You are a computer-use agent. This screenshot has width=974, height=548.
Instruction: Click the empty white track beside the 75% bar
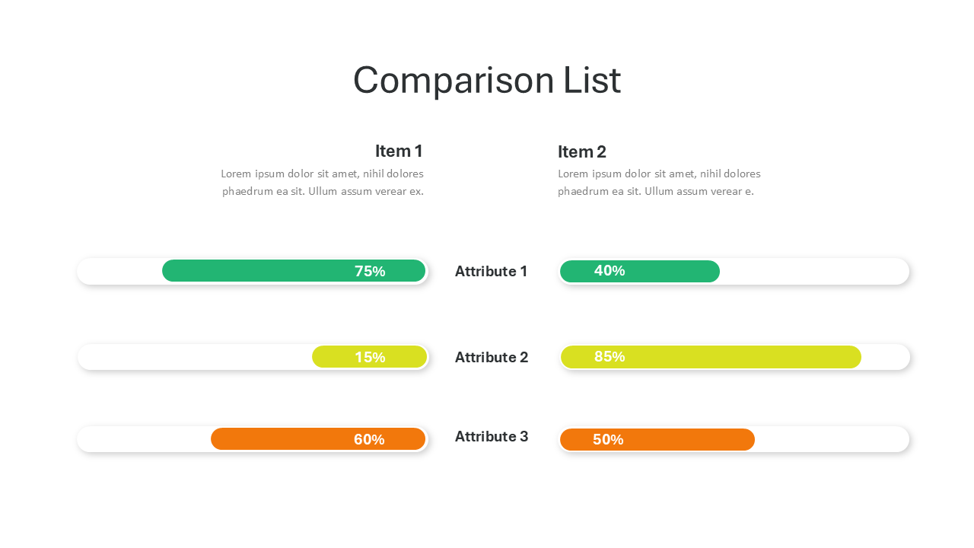119,271
